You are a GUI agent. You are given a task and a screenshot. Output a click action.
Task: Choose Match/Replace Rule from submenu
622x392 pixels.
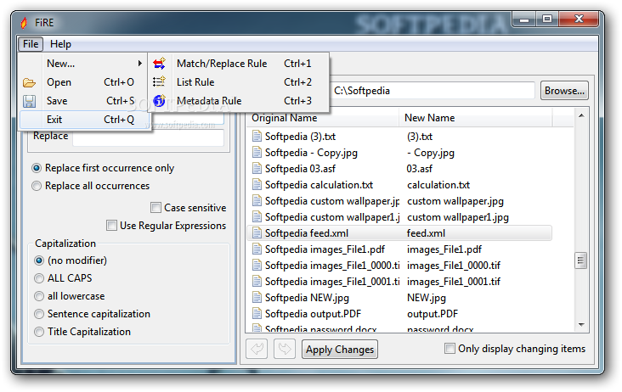click(238, 64)
